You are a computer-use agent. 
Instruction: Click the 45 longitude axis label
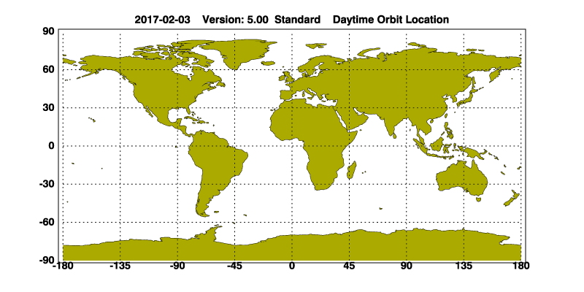click(349, 266)
